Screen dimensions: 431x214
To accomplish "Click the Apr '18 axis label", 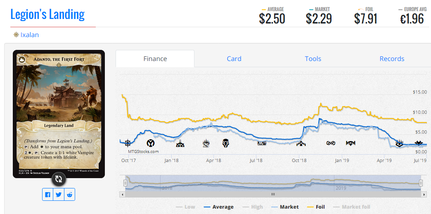I will click(214, 160).
